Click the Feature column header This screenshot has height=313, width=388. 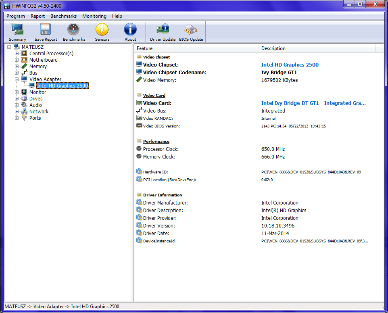196,48
